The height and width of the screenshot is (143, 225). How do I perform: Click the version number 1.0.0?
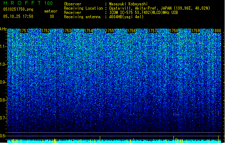click(49, 3)
